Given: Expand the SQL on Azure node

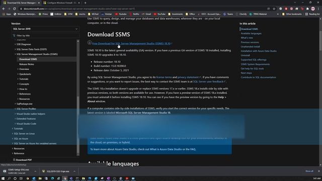Looking at the screenshot, I should click(12, 139).
